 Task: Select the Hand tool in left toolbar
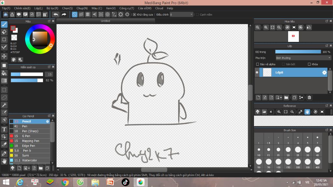pyautogui.click(x=4, y=161)
